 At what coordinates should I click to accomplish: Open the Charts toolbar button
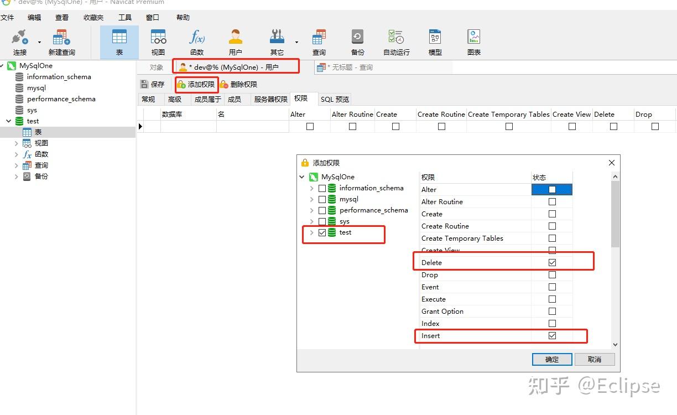click(474, 43)
